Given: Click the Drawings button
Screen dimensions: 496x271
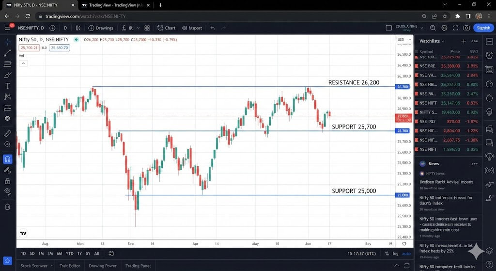Looking at the screenshot, I should coord(101,28).
